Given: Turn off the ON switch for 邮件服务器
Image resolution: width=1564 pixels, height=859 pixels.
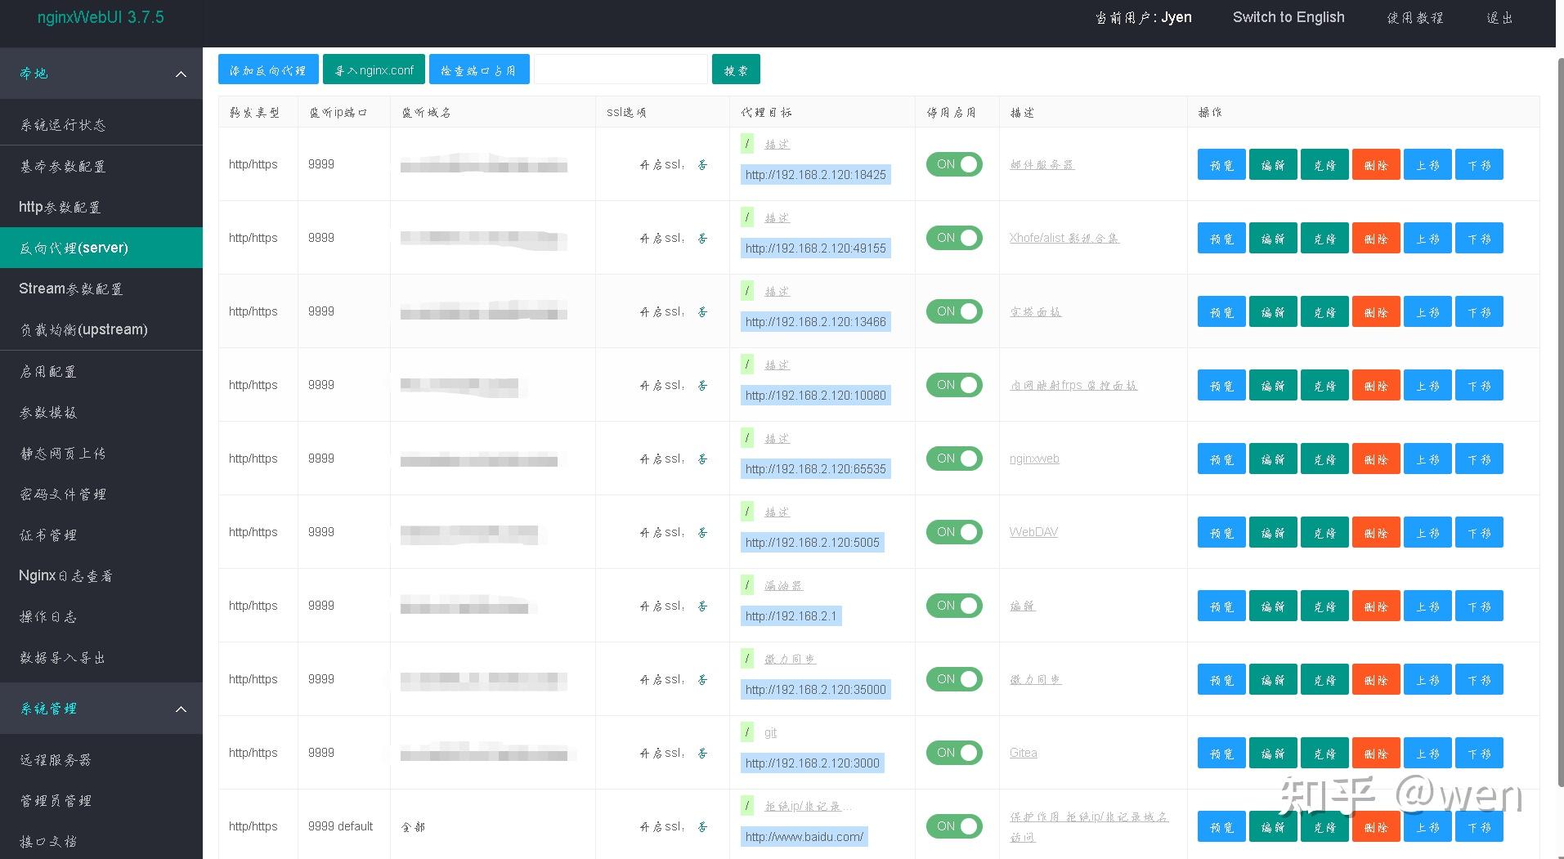Looking at the screenshot, I should [953, 164].
